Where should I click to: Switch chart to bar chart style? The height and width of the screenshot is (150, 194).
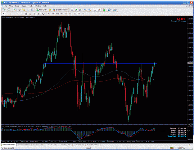point(72,10)
